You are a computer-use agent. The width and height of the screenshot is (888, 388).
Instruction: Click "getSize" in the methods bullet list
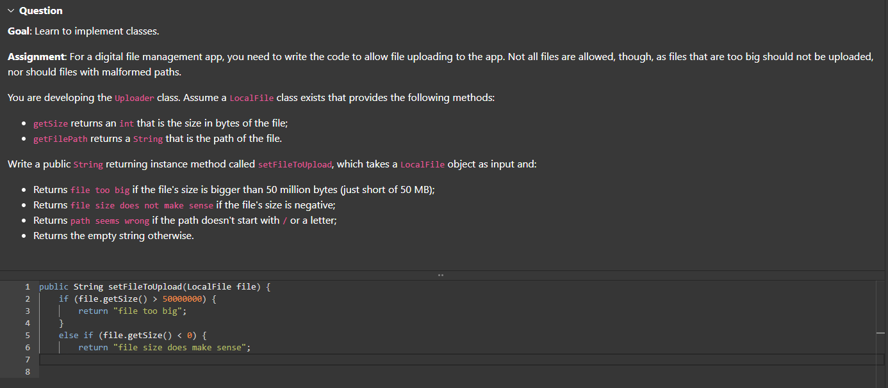pos(51,123)
